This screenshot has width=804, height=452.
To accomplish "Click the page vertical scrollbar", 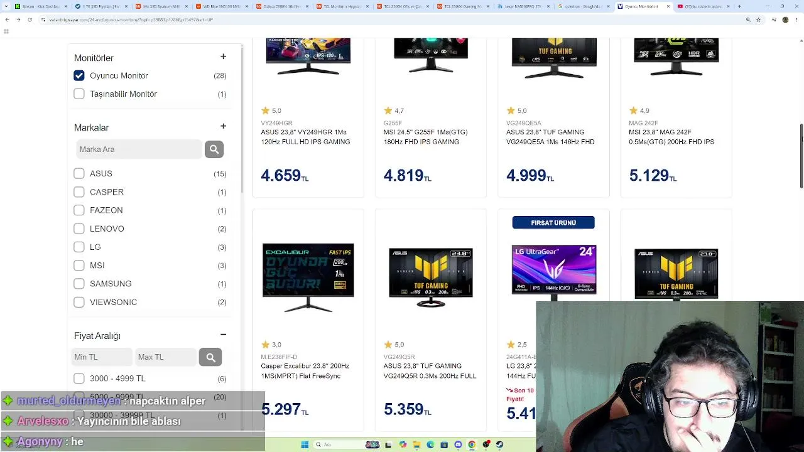I will [801, 156].
